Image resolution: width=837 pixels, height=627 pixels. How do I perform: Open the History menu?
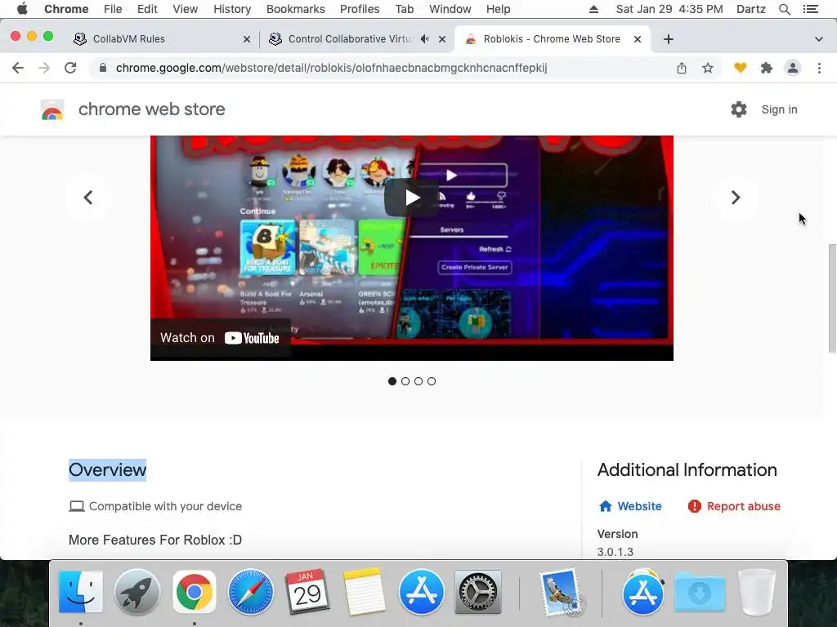point(232,9)
